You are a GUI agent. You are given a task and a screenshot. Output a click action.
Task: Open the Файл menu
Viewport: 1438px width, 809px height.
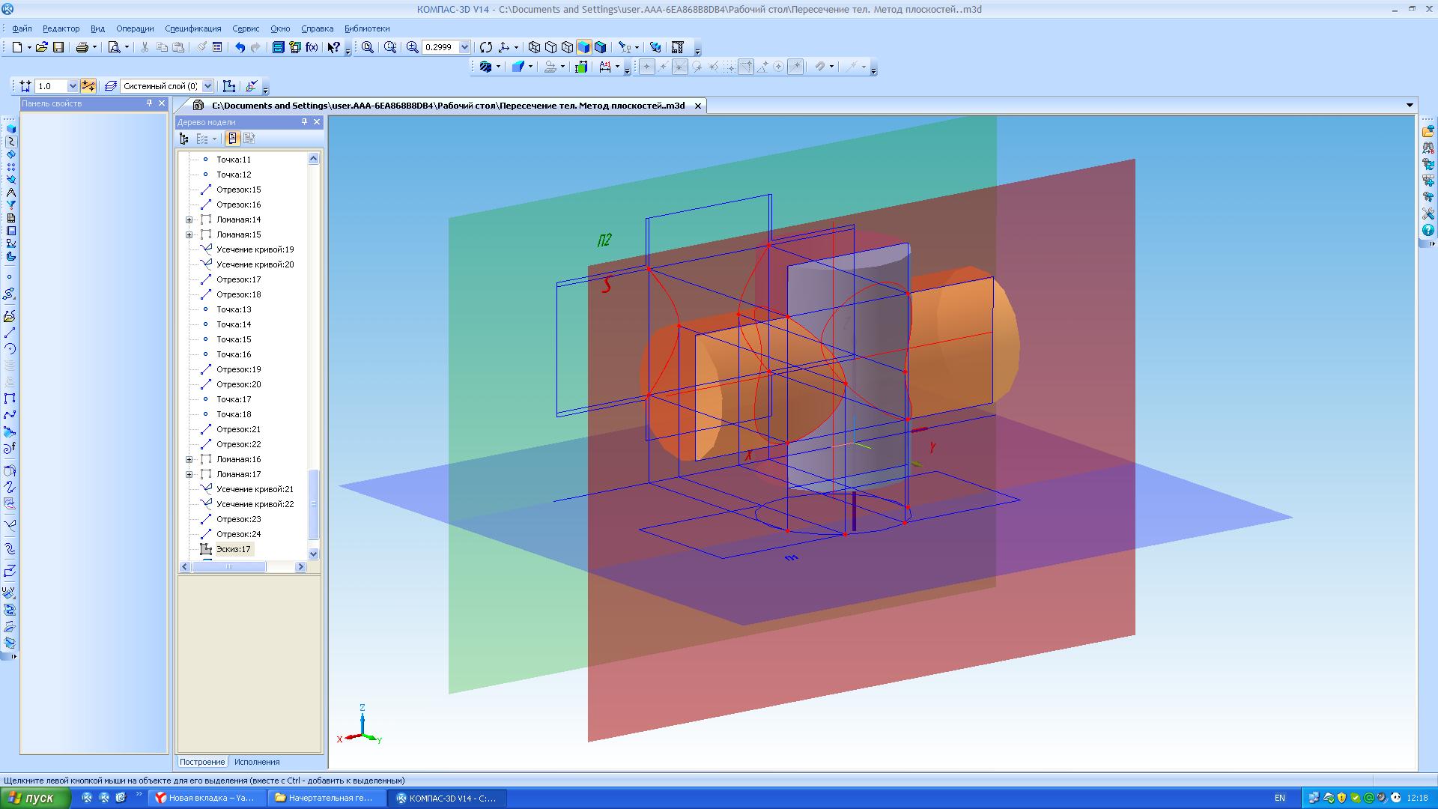pos(22,28)
